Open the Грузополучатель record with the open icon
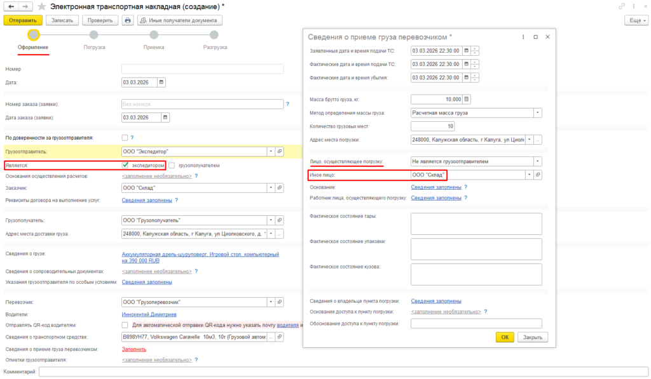Viewport: 651px width, 379px height. (280, 220)
